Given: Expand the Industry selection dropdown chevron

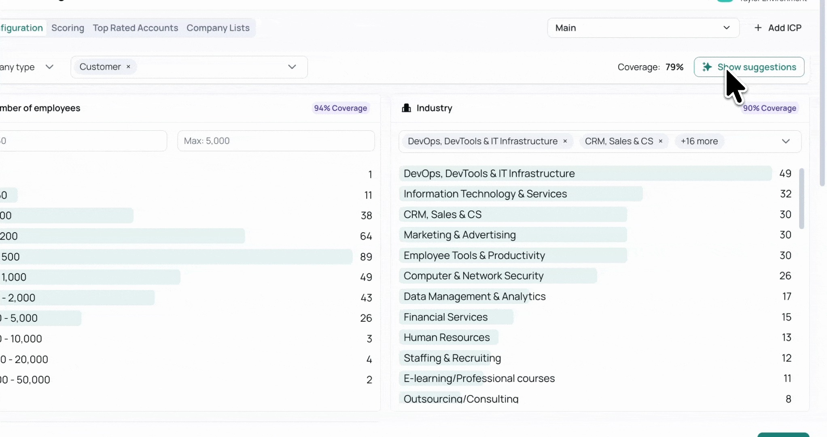Looking at the screenshot, I should click(x=786, y=141).
